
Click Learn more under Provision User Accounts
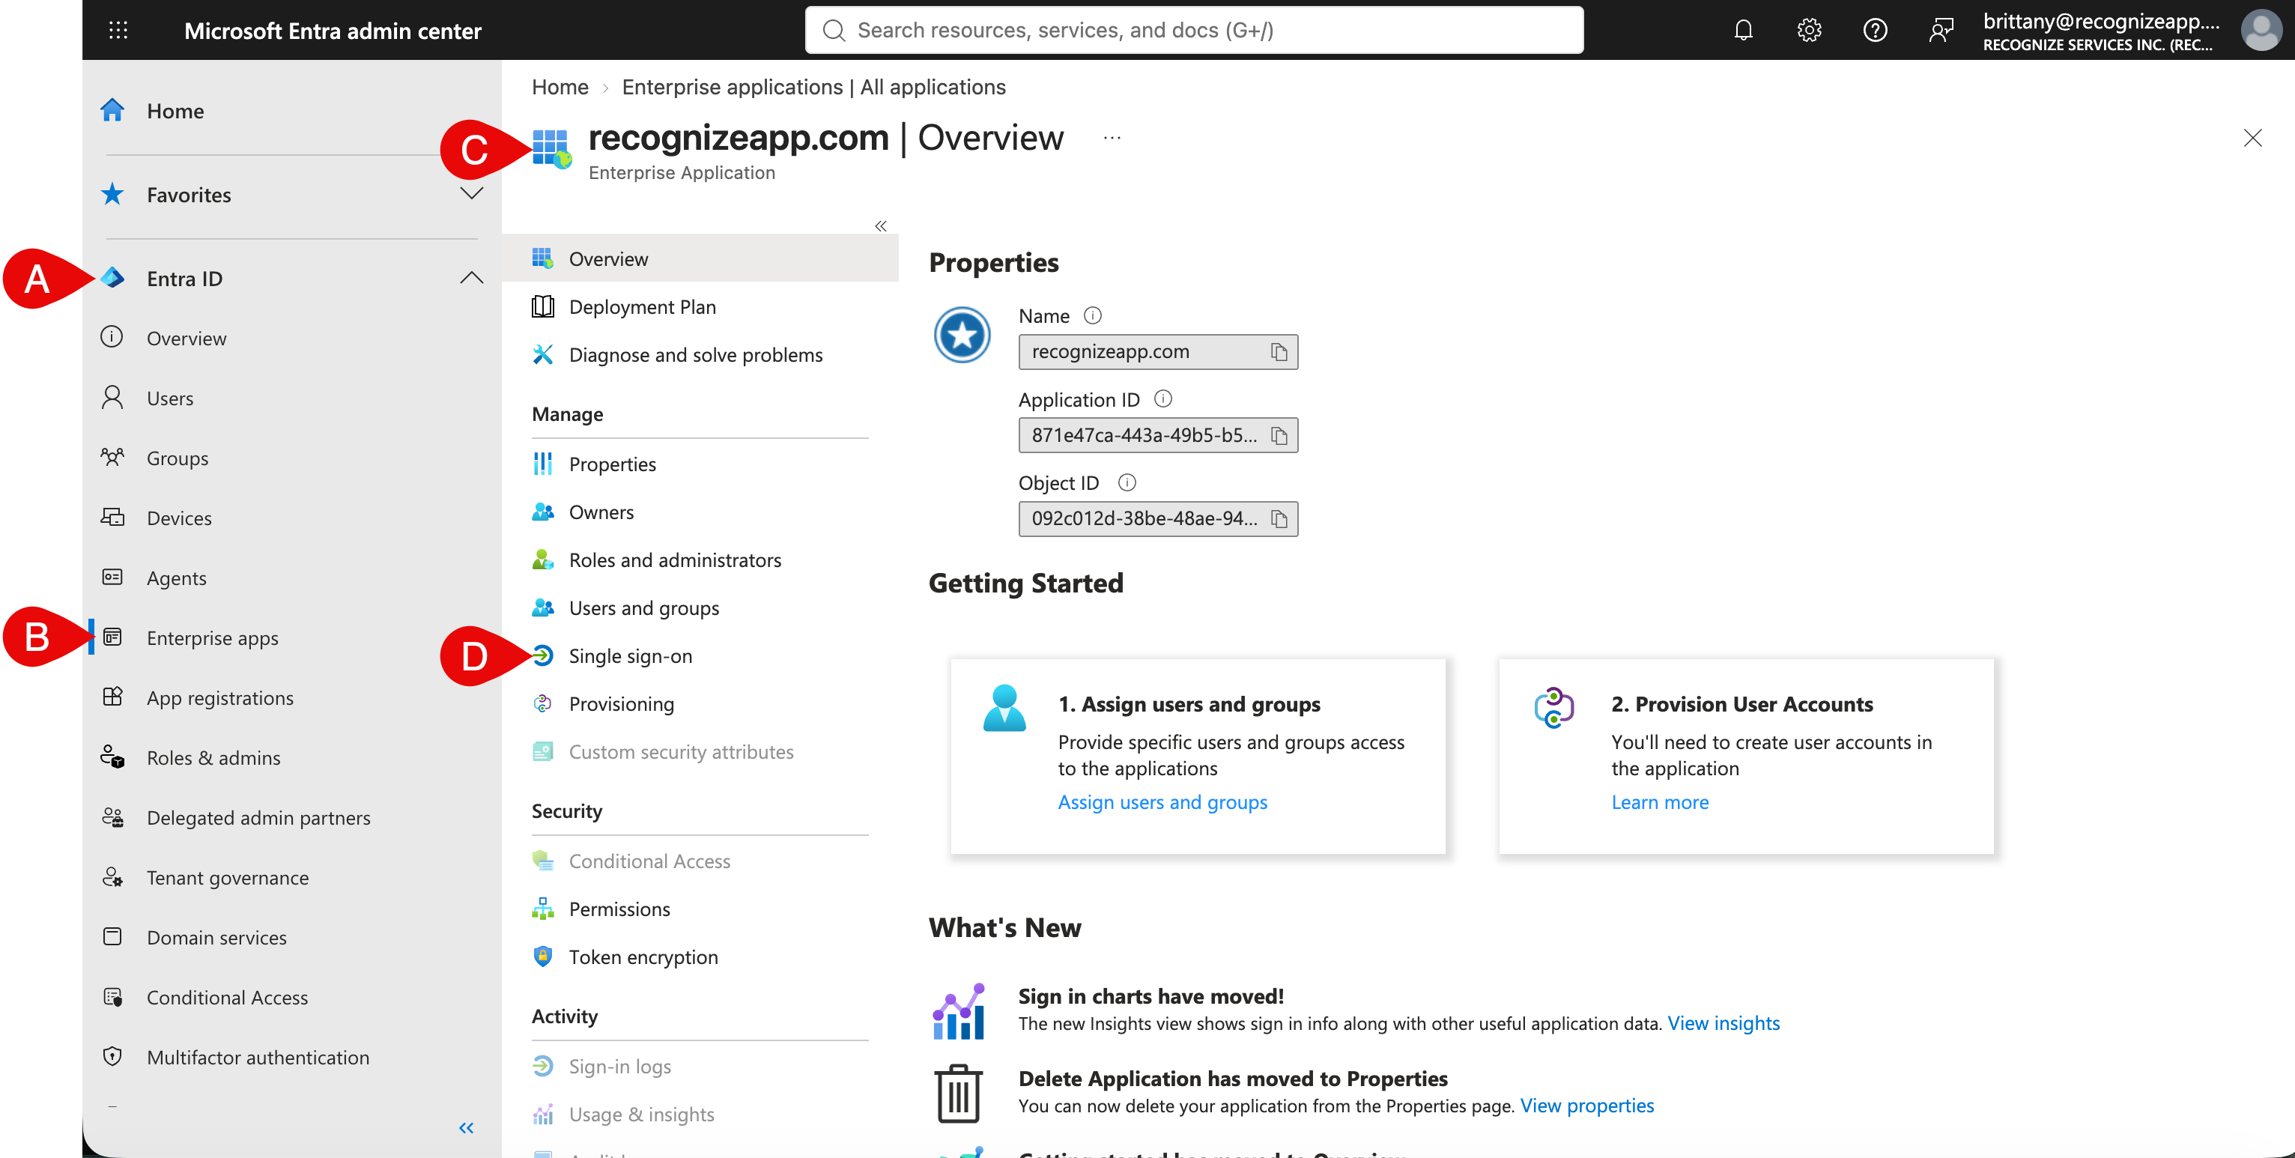(1660, 801)
